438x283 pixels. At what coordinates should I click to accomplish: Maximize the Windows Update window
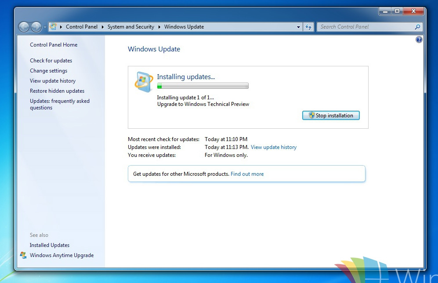[397, 11]
